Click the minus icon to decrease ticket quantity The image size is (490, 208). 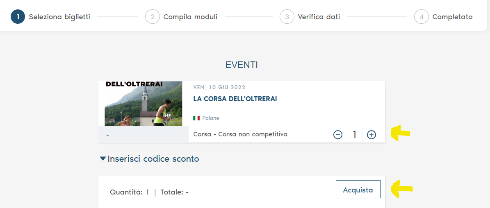338,134
